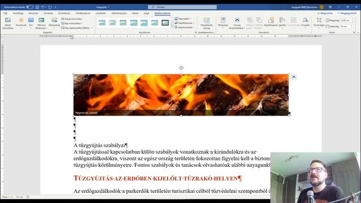361x203 pixels.
Task: Click the Szélesség spinner down arrow
Action: (352, 28)
